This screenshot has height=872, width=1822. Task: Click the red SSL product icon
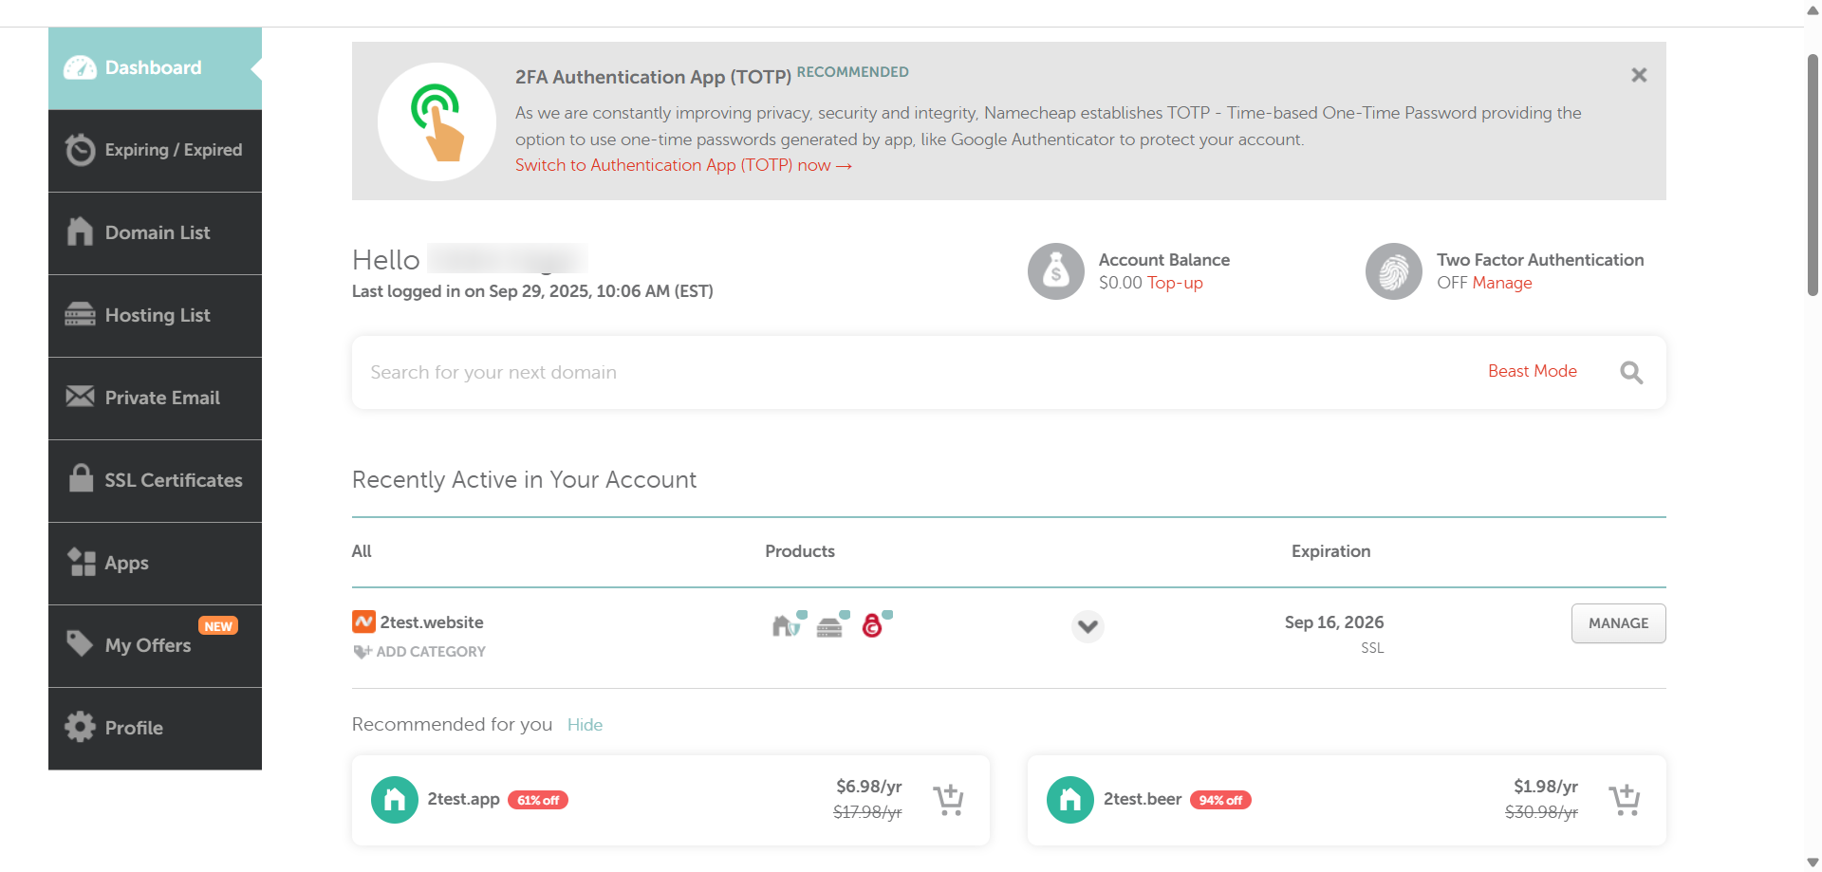875,624
